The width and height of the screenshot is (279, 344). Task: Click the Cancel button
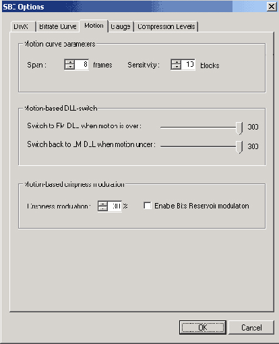(251, 327)
